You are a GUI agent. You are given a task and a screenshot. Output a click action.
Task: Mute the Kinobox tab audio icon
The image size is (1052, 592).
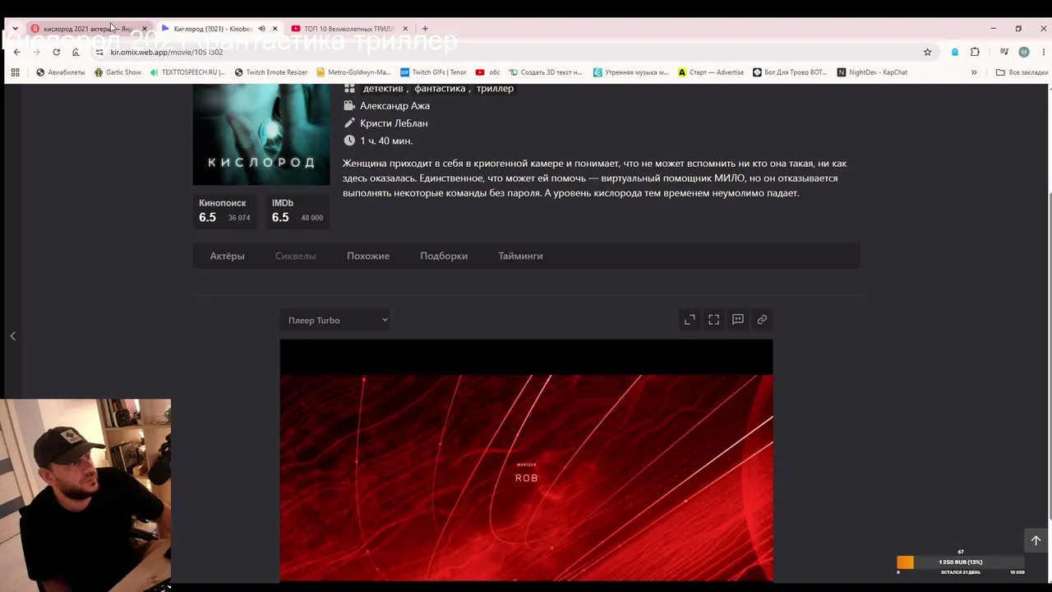click(x=261, y=29)
